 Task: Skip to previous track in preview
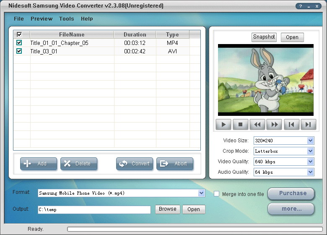tap(291, 125)
